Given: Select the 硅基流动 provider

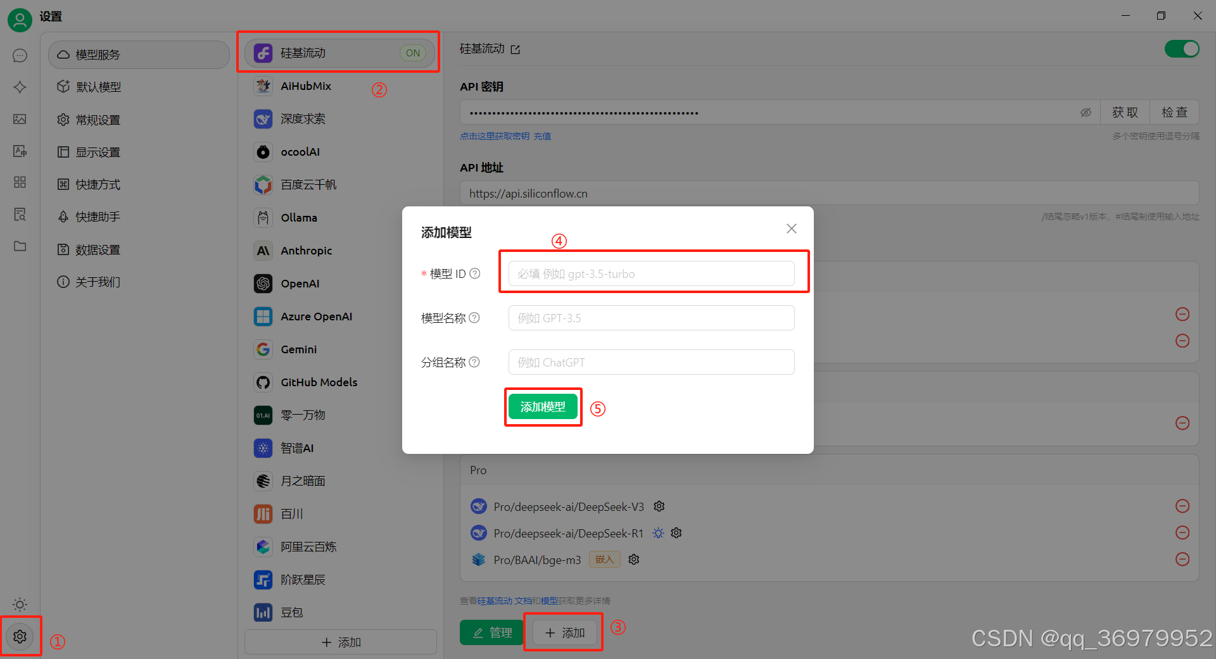Looking at the screenshot, I should coord(340,53).
